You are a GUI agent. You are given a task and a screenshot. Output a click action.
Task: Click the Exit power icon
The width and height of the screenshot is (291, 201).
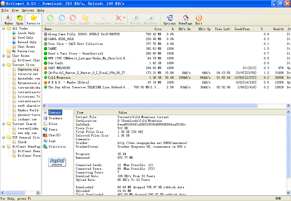pos(199,20)
